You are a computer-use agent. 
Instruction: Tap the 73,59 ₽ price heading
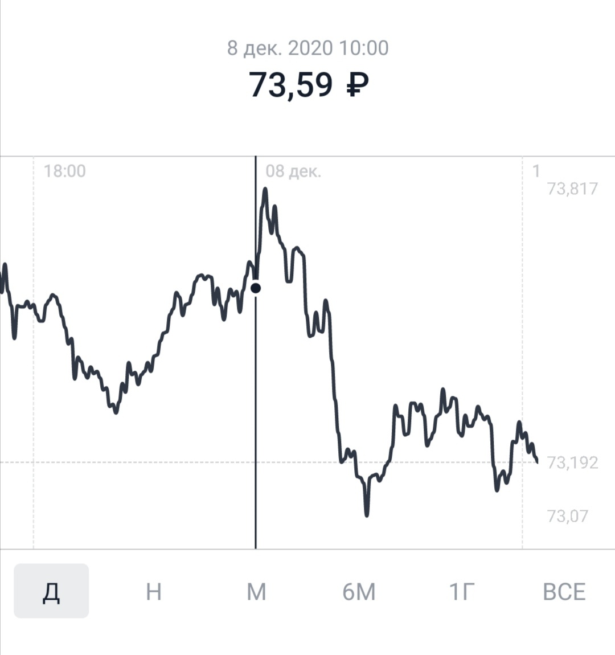[x=309, y=84]
